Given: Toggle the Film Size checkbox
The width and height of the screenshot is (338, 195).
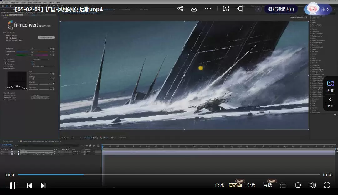Looking at the screenshot, I should tap(5, 66).
